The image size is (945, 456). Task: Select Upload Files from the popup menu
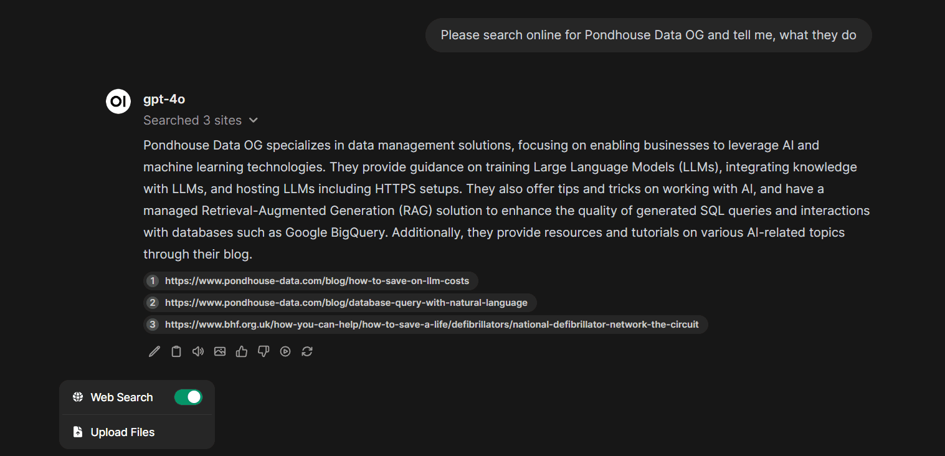122,432
